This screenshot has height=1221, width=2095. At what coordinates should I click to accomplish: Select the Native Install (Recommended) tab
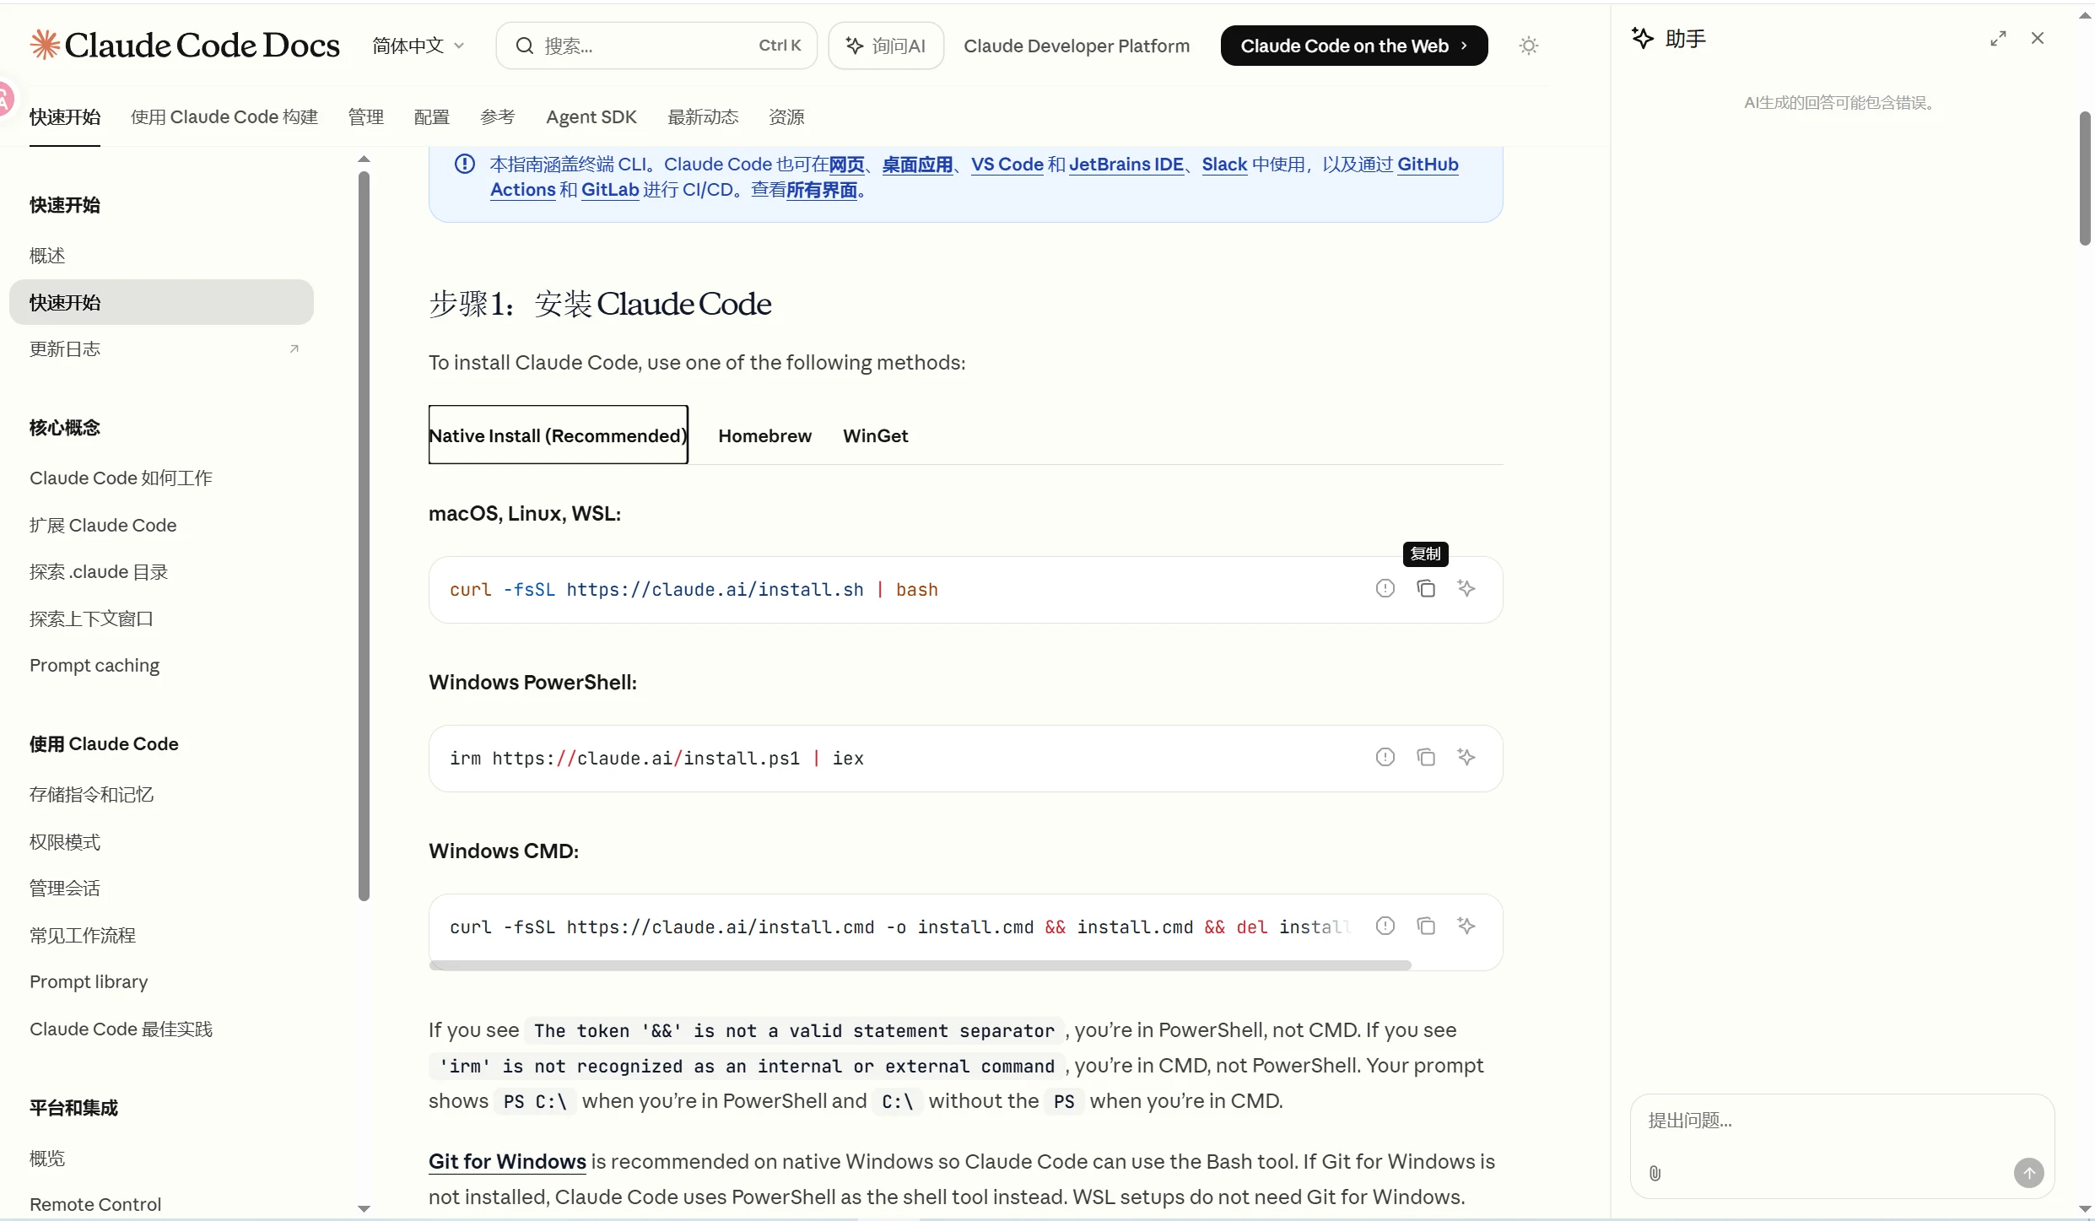coord(559,435)
